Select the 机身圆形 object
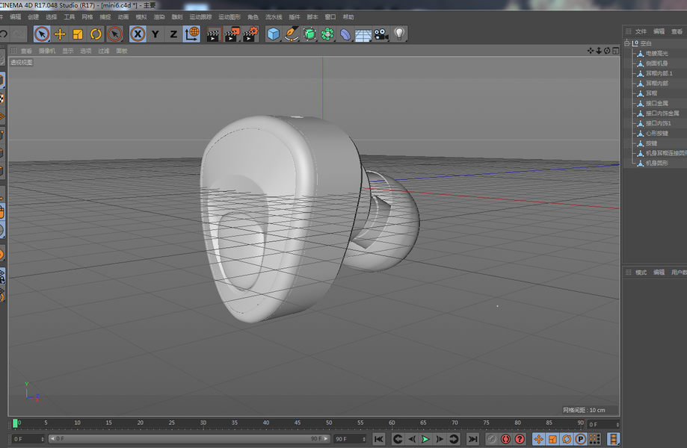 pyautogui.click(x=657, y=164)
